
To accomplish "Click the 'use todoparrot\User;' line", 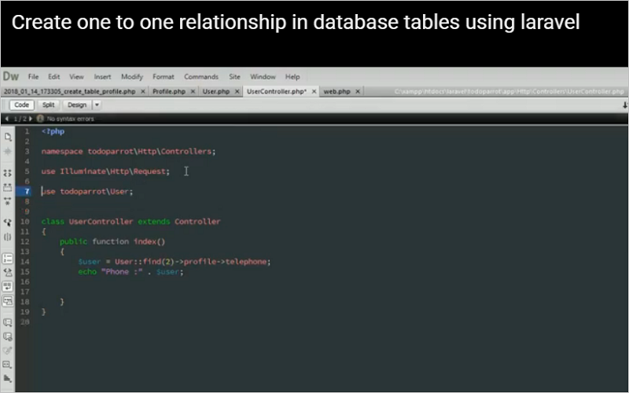I will point(87,191).
